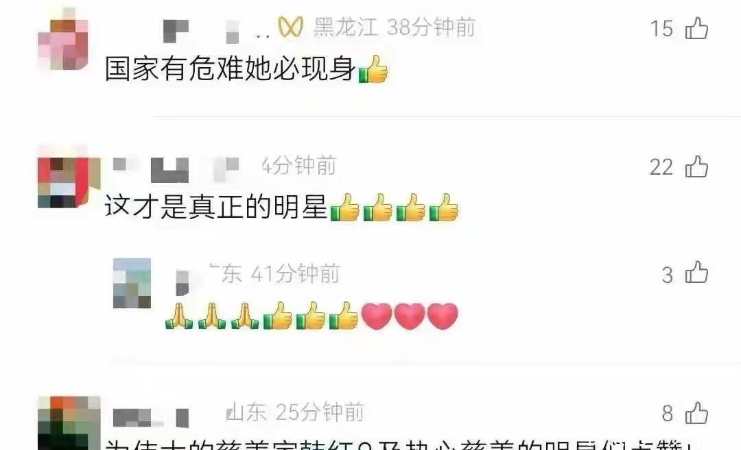Select the comment text 国家有危难她必现身

(230, 68)
